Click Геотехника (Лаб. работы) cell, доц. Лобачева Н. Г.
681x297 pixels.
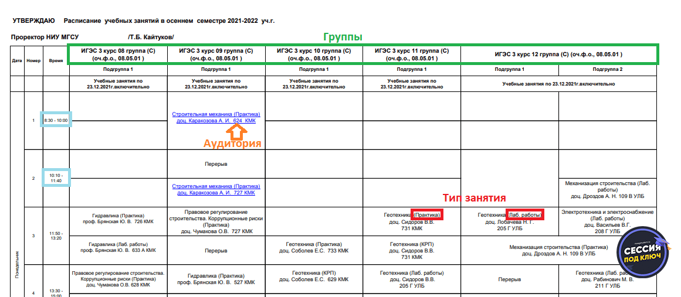coord(510,221)
